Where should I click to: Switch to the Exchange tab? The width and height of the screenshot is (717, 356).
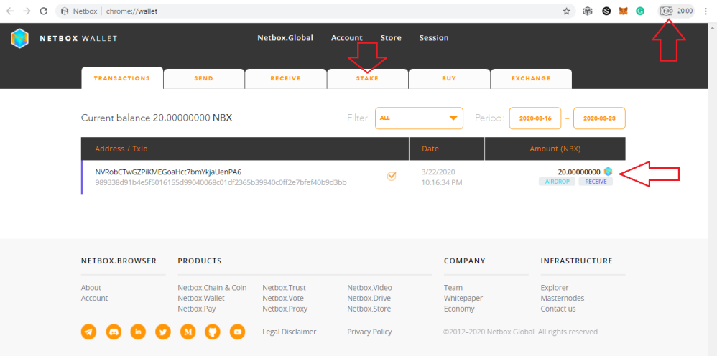(x=531, y=79)
